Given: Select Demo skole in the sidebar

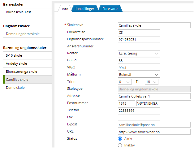Looking at the screenshot, I should pyautogui.click(x=15, y=88).
